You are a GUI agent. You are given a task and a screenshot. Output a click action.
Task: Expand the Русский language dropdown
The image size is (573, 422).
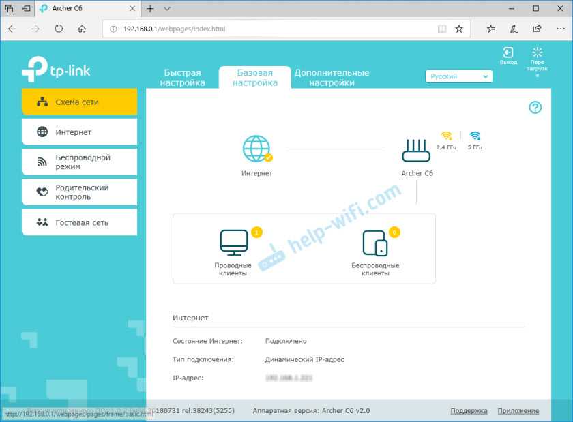coord(458,76)
